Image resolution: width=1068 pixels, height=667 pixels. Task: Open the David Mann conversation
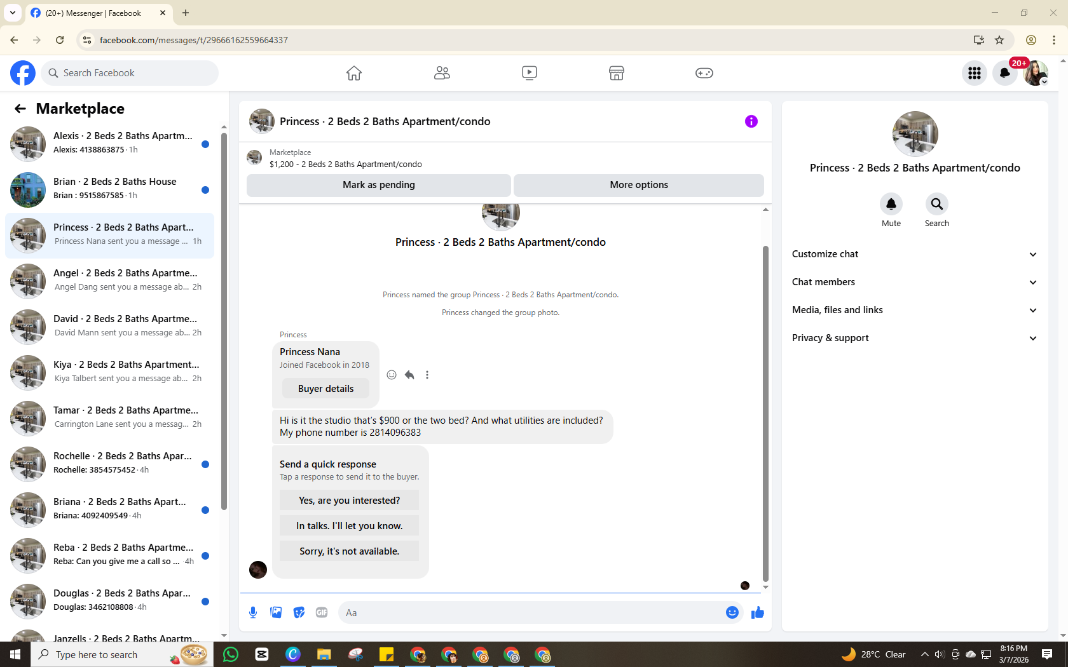tap(109, 327)
